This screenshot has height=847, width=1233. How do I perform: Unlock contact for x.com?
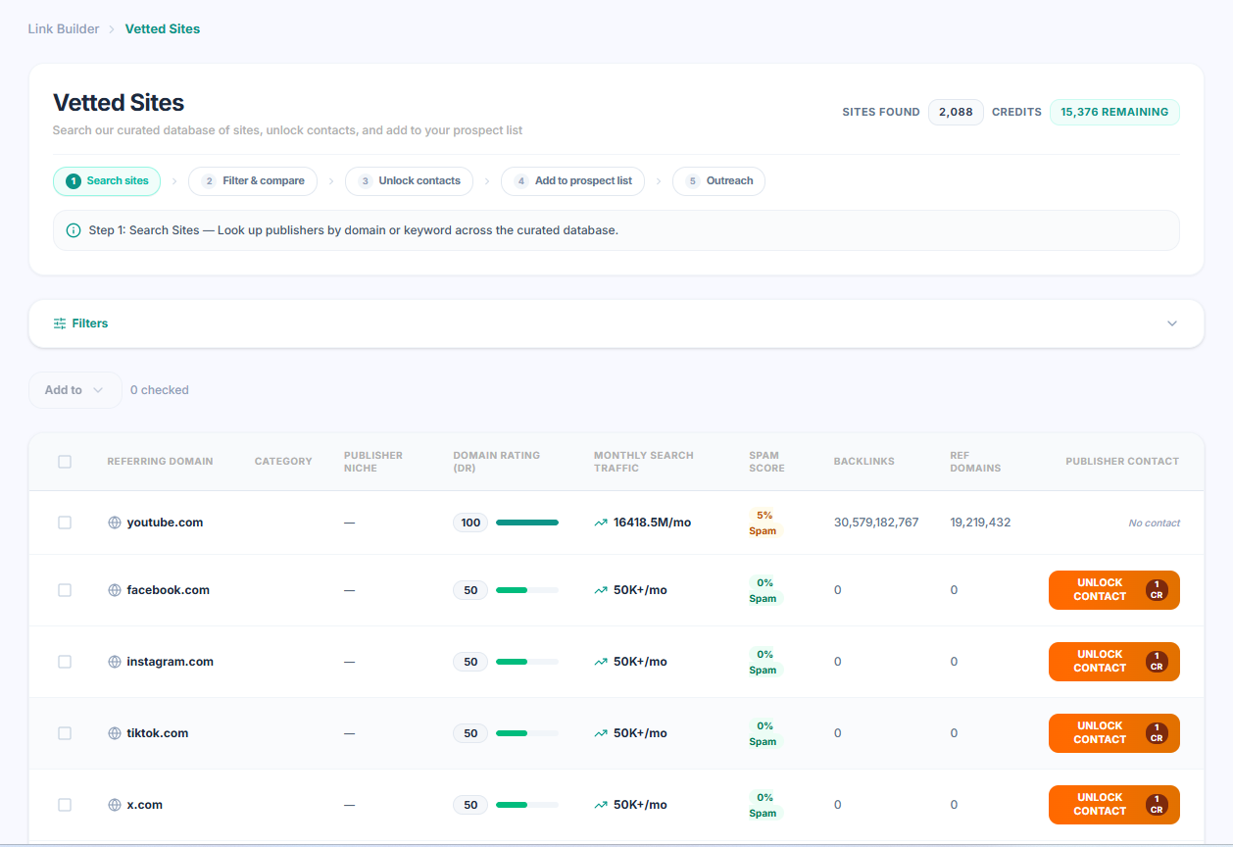coord(1114,805)
